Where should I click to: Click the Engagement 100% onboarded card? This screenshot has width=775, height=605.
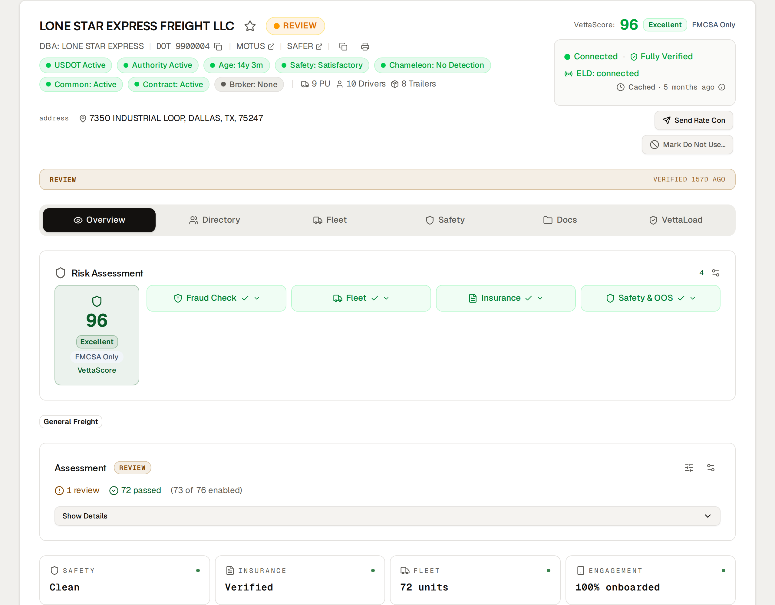tap(651, 580)
